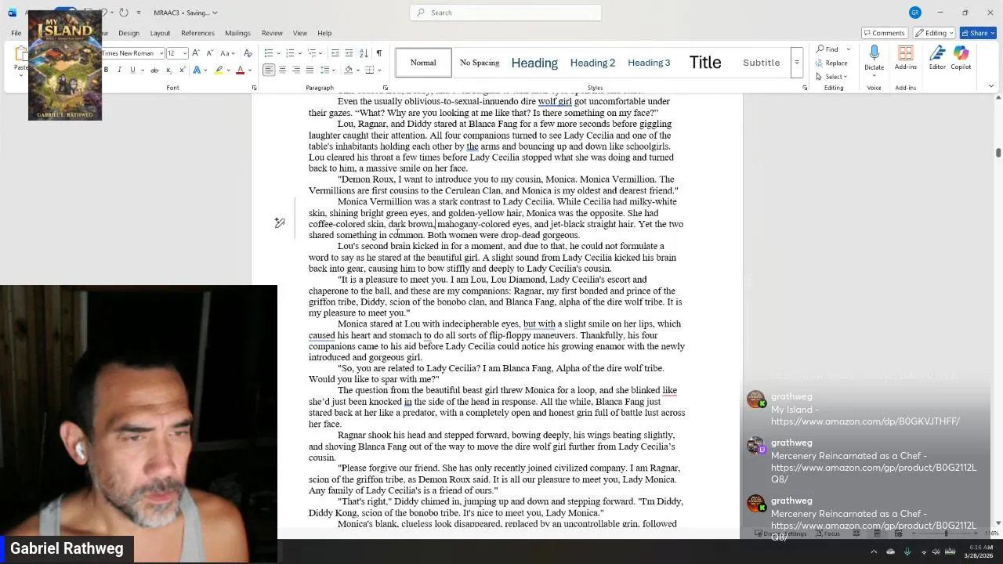
Task: Click the vertical document scrollbar thumb
Action: point(998,153)
